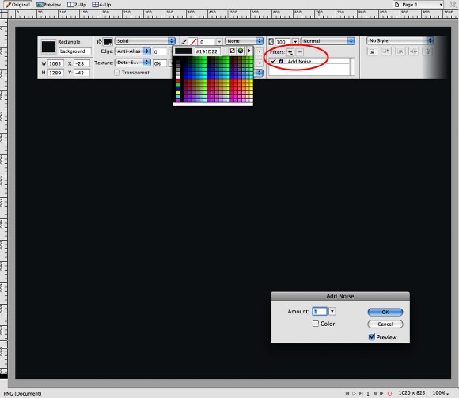Click the new style icon under No Style
The width and height of the screenshot is (459, 398).
pos(372,51)
